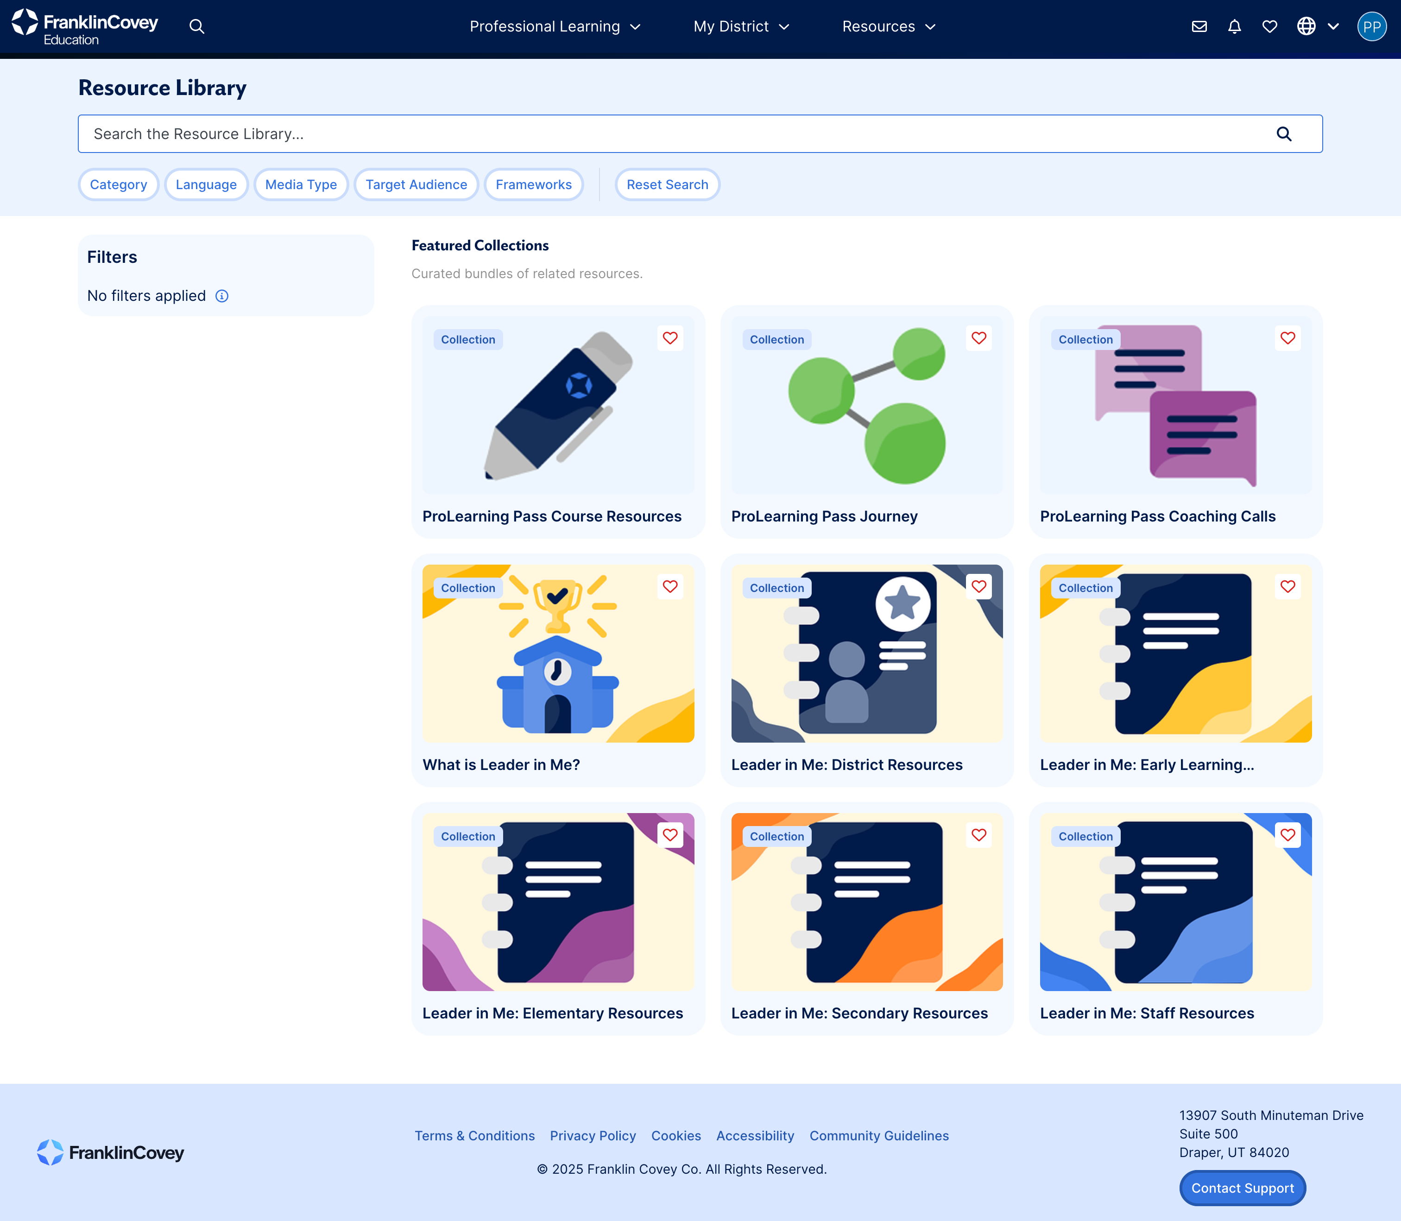The image size is (1401, 1221).
Task: Favorite the What is Leader in Me collection
Action: [x=670, y=587]
